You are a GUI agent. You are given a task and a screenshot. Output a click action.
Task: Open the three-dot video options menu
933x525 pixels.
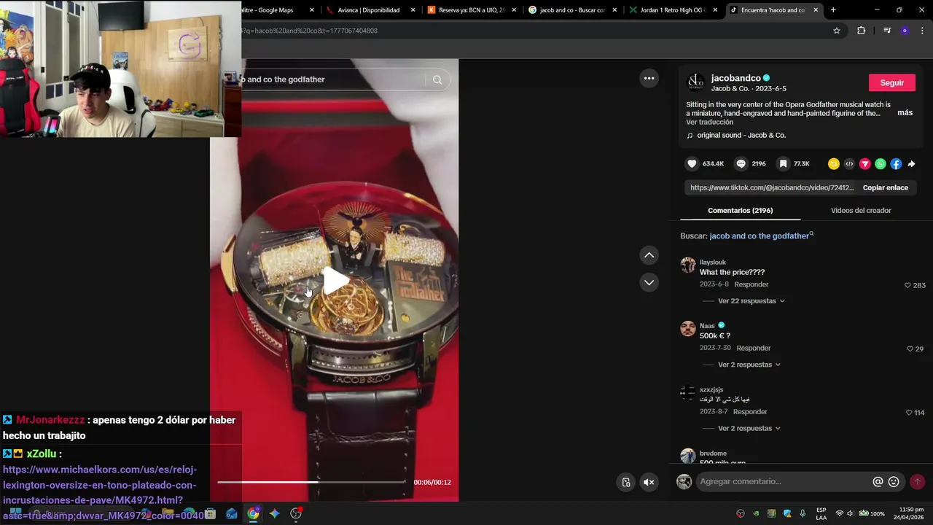pos(649,78)
